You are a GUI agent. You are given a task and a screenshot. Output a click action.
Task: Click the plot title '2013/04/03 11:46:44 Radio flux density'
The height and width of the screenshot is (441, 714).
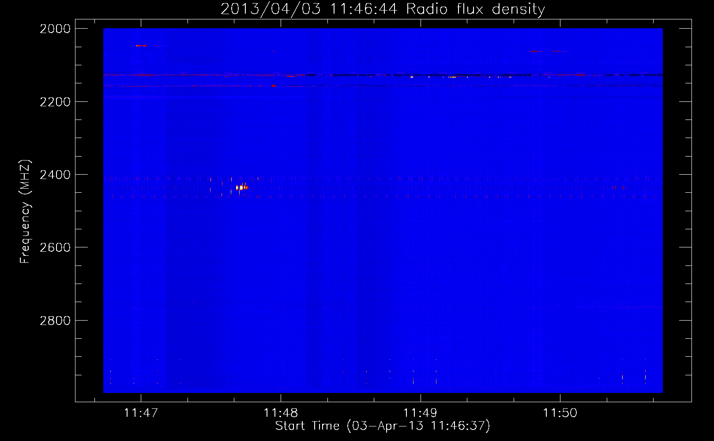pos(383,9)
